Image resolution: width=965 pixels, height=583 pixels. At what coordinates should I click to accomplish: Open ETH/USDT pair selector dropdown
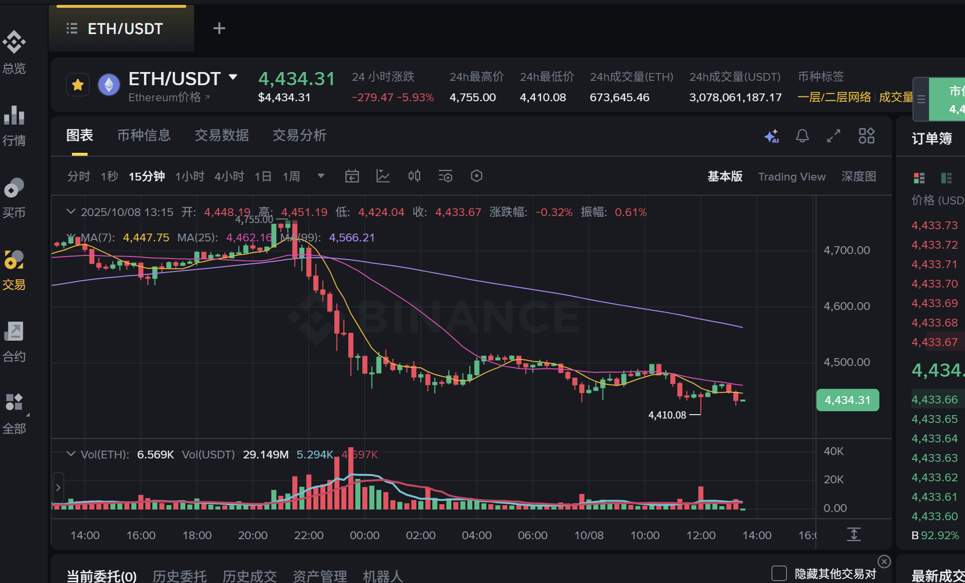pos(233,77)
